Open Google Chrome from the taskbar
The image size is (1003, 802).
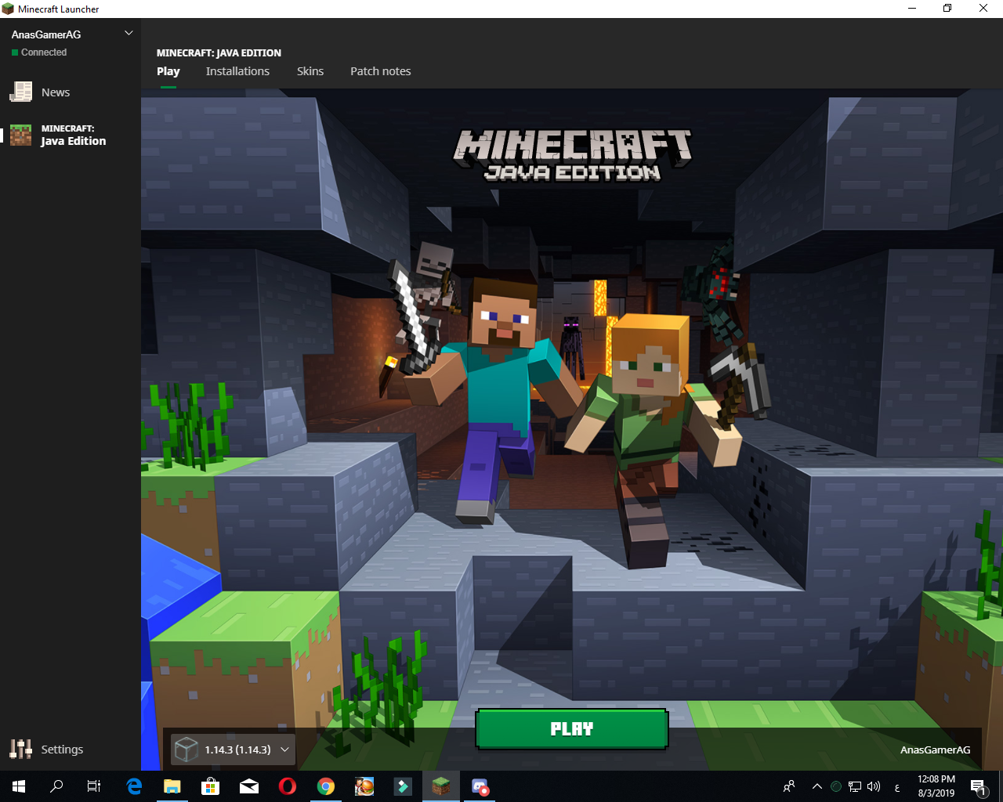tap(326, 786)
